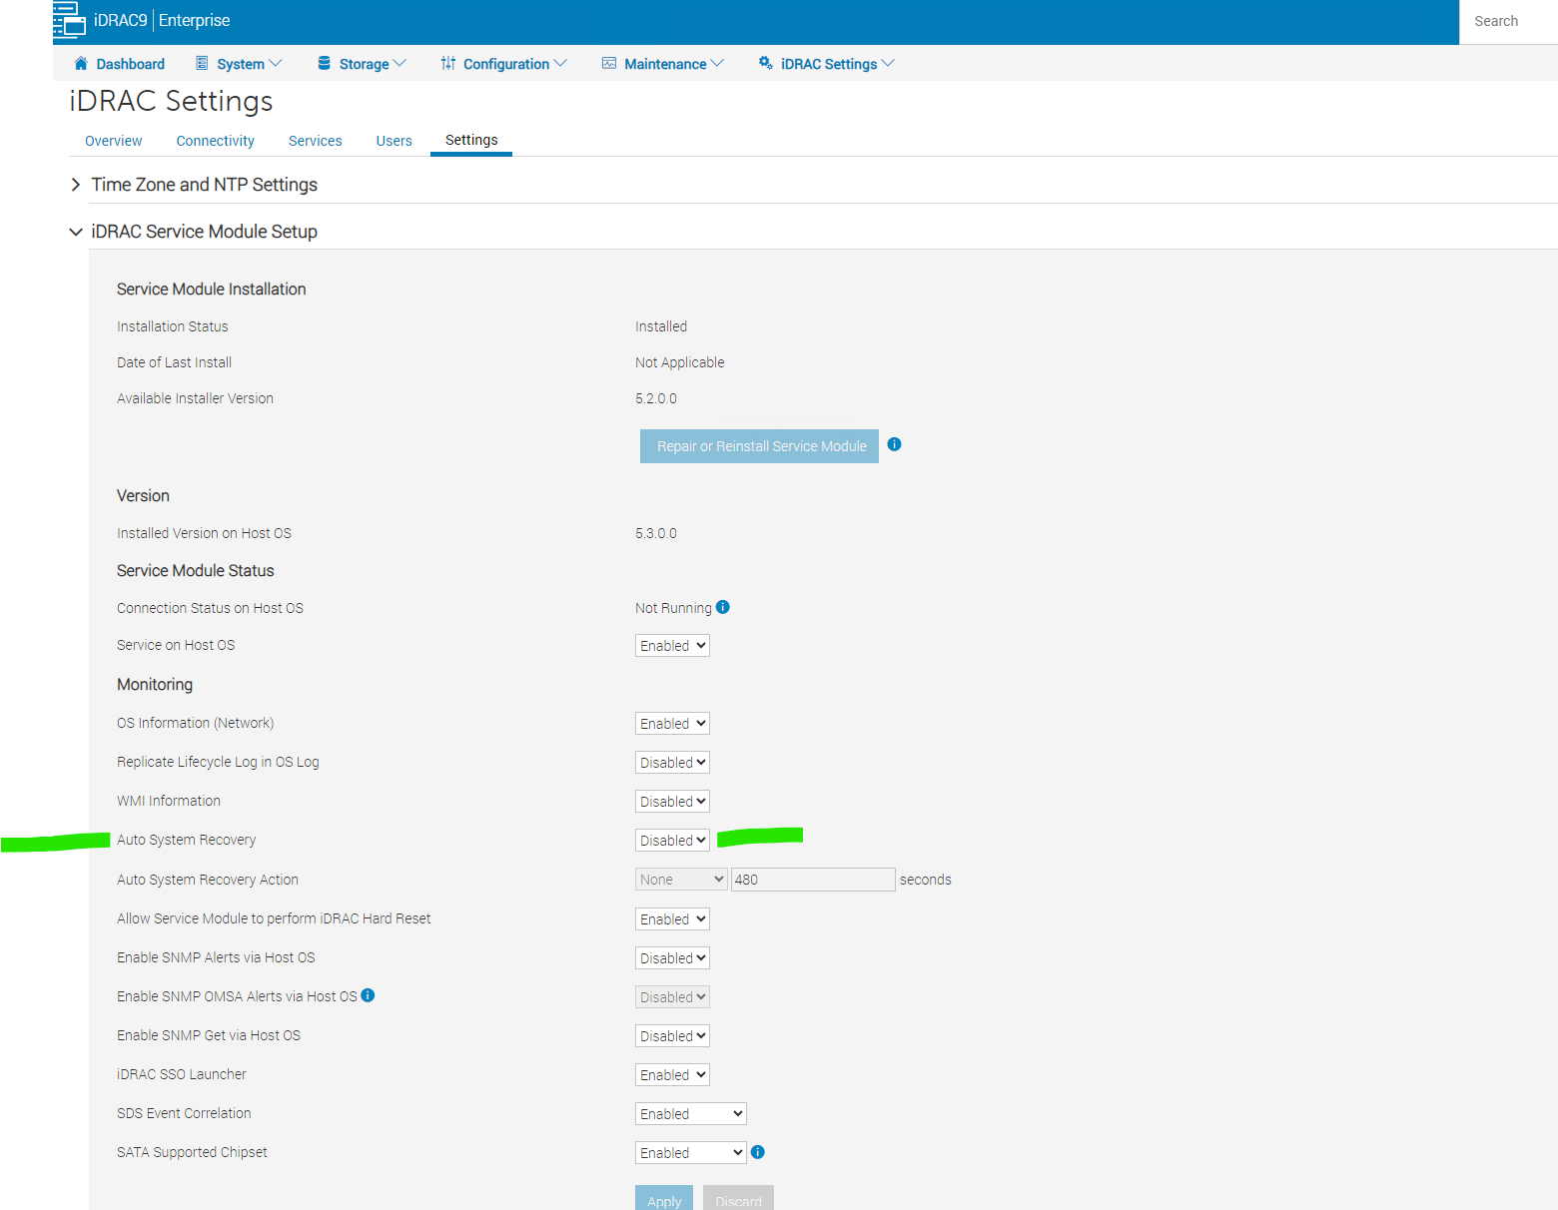Collapse iDRAC Service Module Setup section
Viewport: 1558px width, 1210px height.
76,232
